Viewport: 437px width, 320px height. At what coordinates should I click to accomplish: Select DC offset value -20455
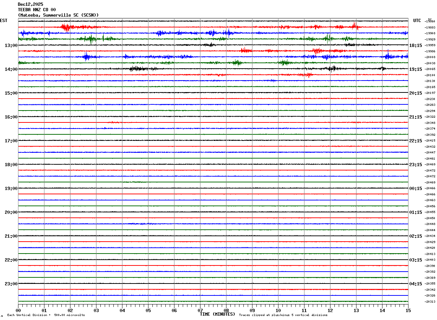(430, 212)
